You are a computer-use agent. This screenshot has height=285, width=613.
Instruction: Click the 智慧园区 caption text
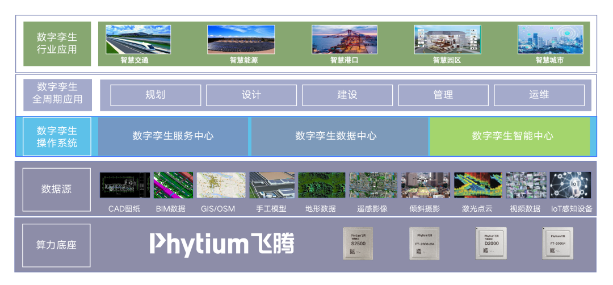tap(447, 61)
